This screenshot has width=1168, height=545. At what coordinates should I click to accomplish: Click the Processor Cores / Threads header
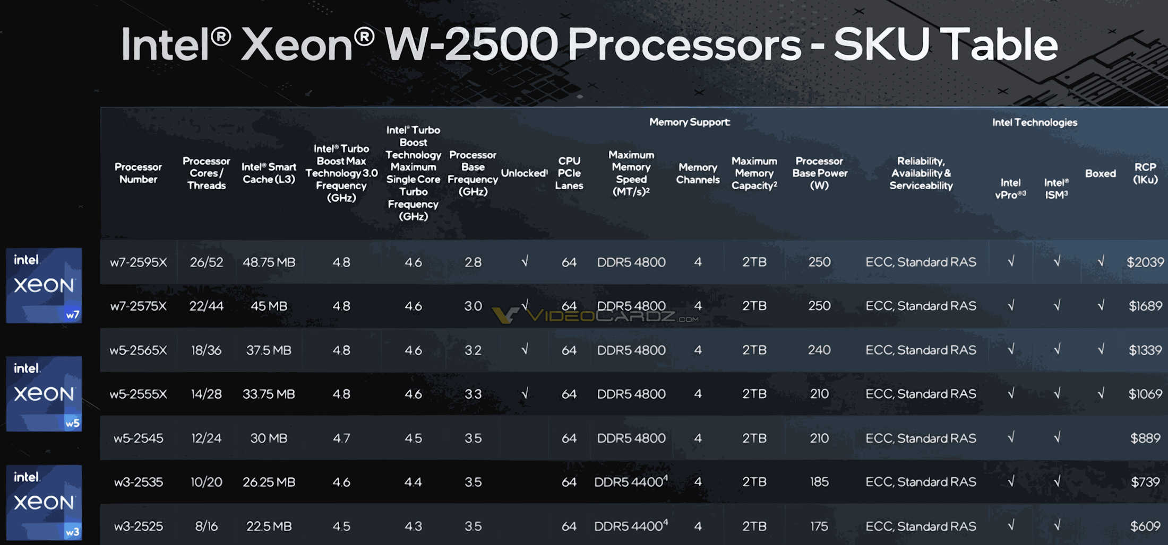(x=207, y=173)
